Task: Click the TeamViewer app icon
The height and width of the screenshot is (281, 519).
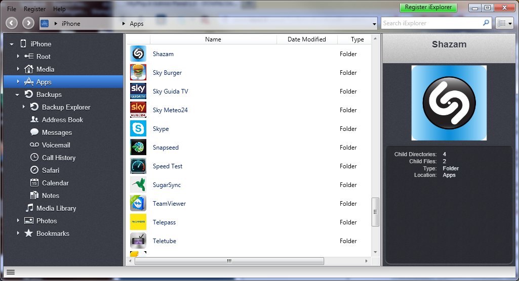Action: pos(138,203)
